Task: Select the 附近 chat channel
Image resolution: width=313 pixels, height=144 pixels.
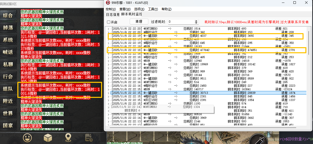Action: pos(8,101)
